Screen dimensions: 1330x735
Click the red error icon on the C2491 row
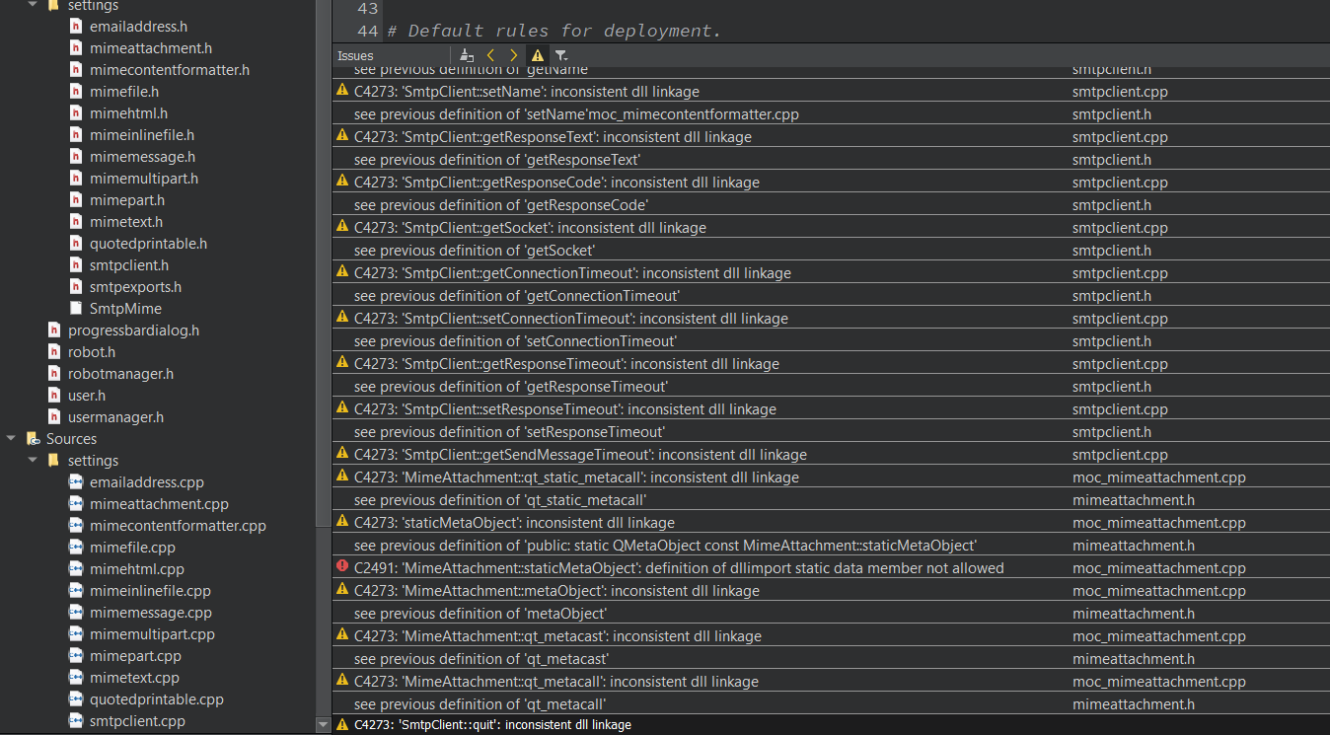pyautogui.click(x=342, y=567)
